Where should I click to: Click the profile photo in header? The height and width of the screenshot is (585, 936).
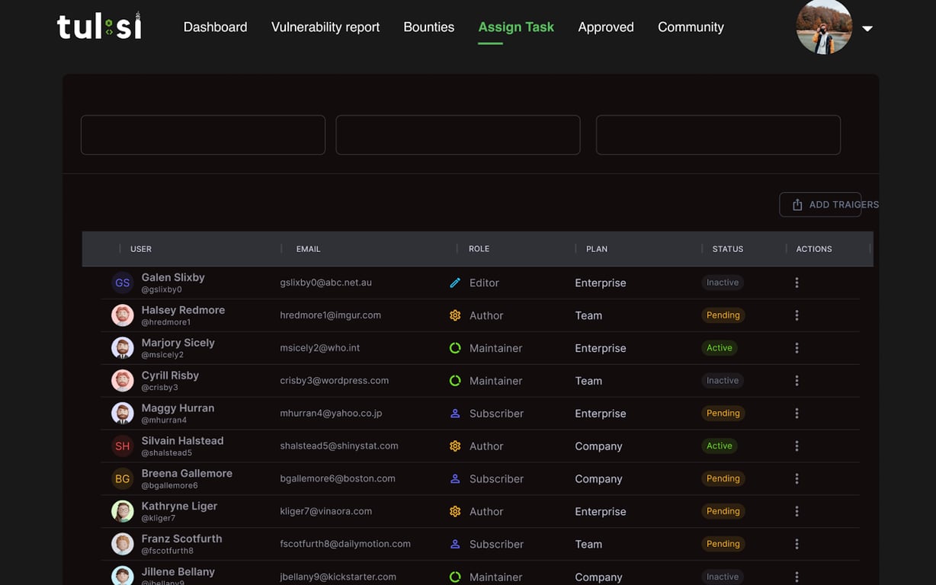coord(824,27)
